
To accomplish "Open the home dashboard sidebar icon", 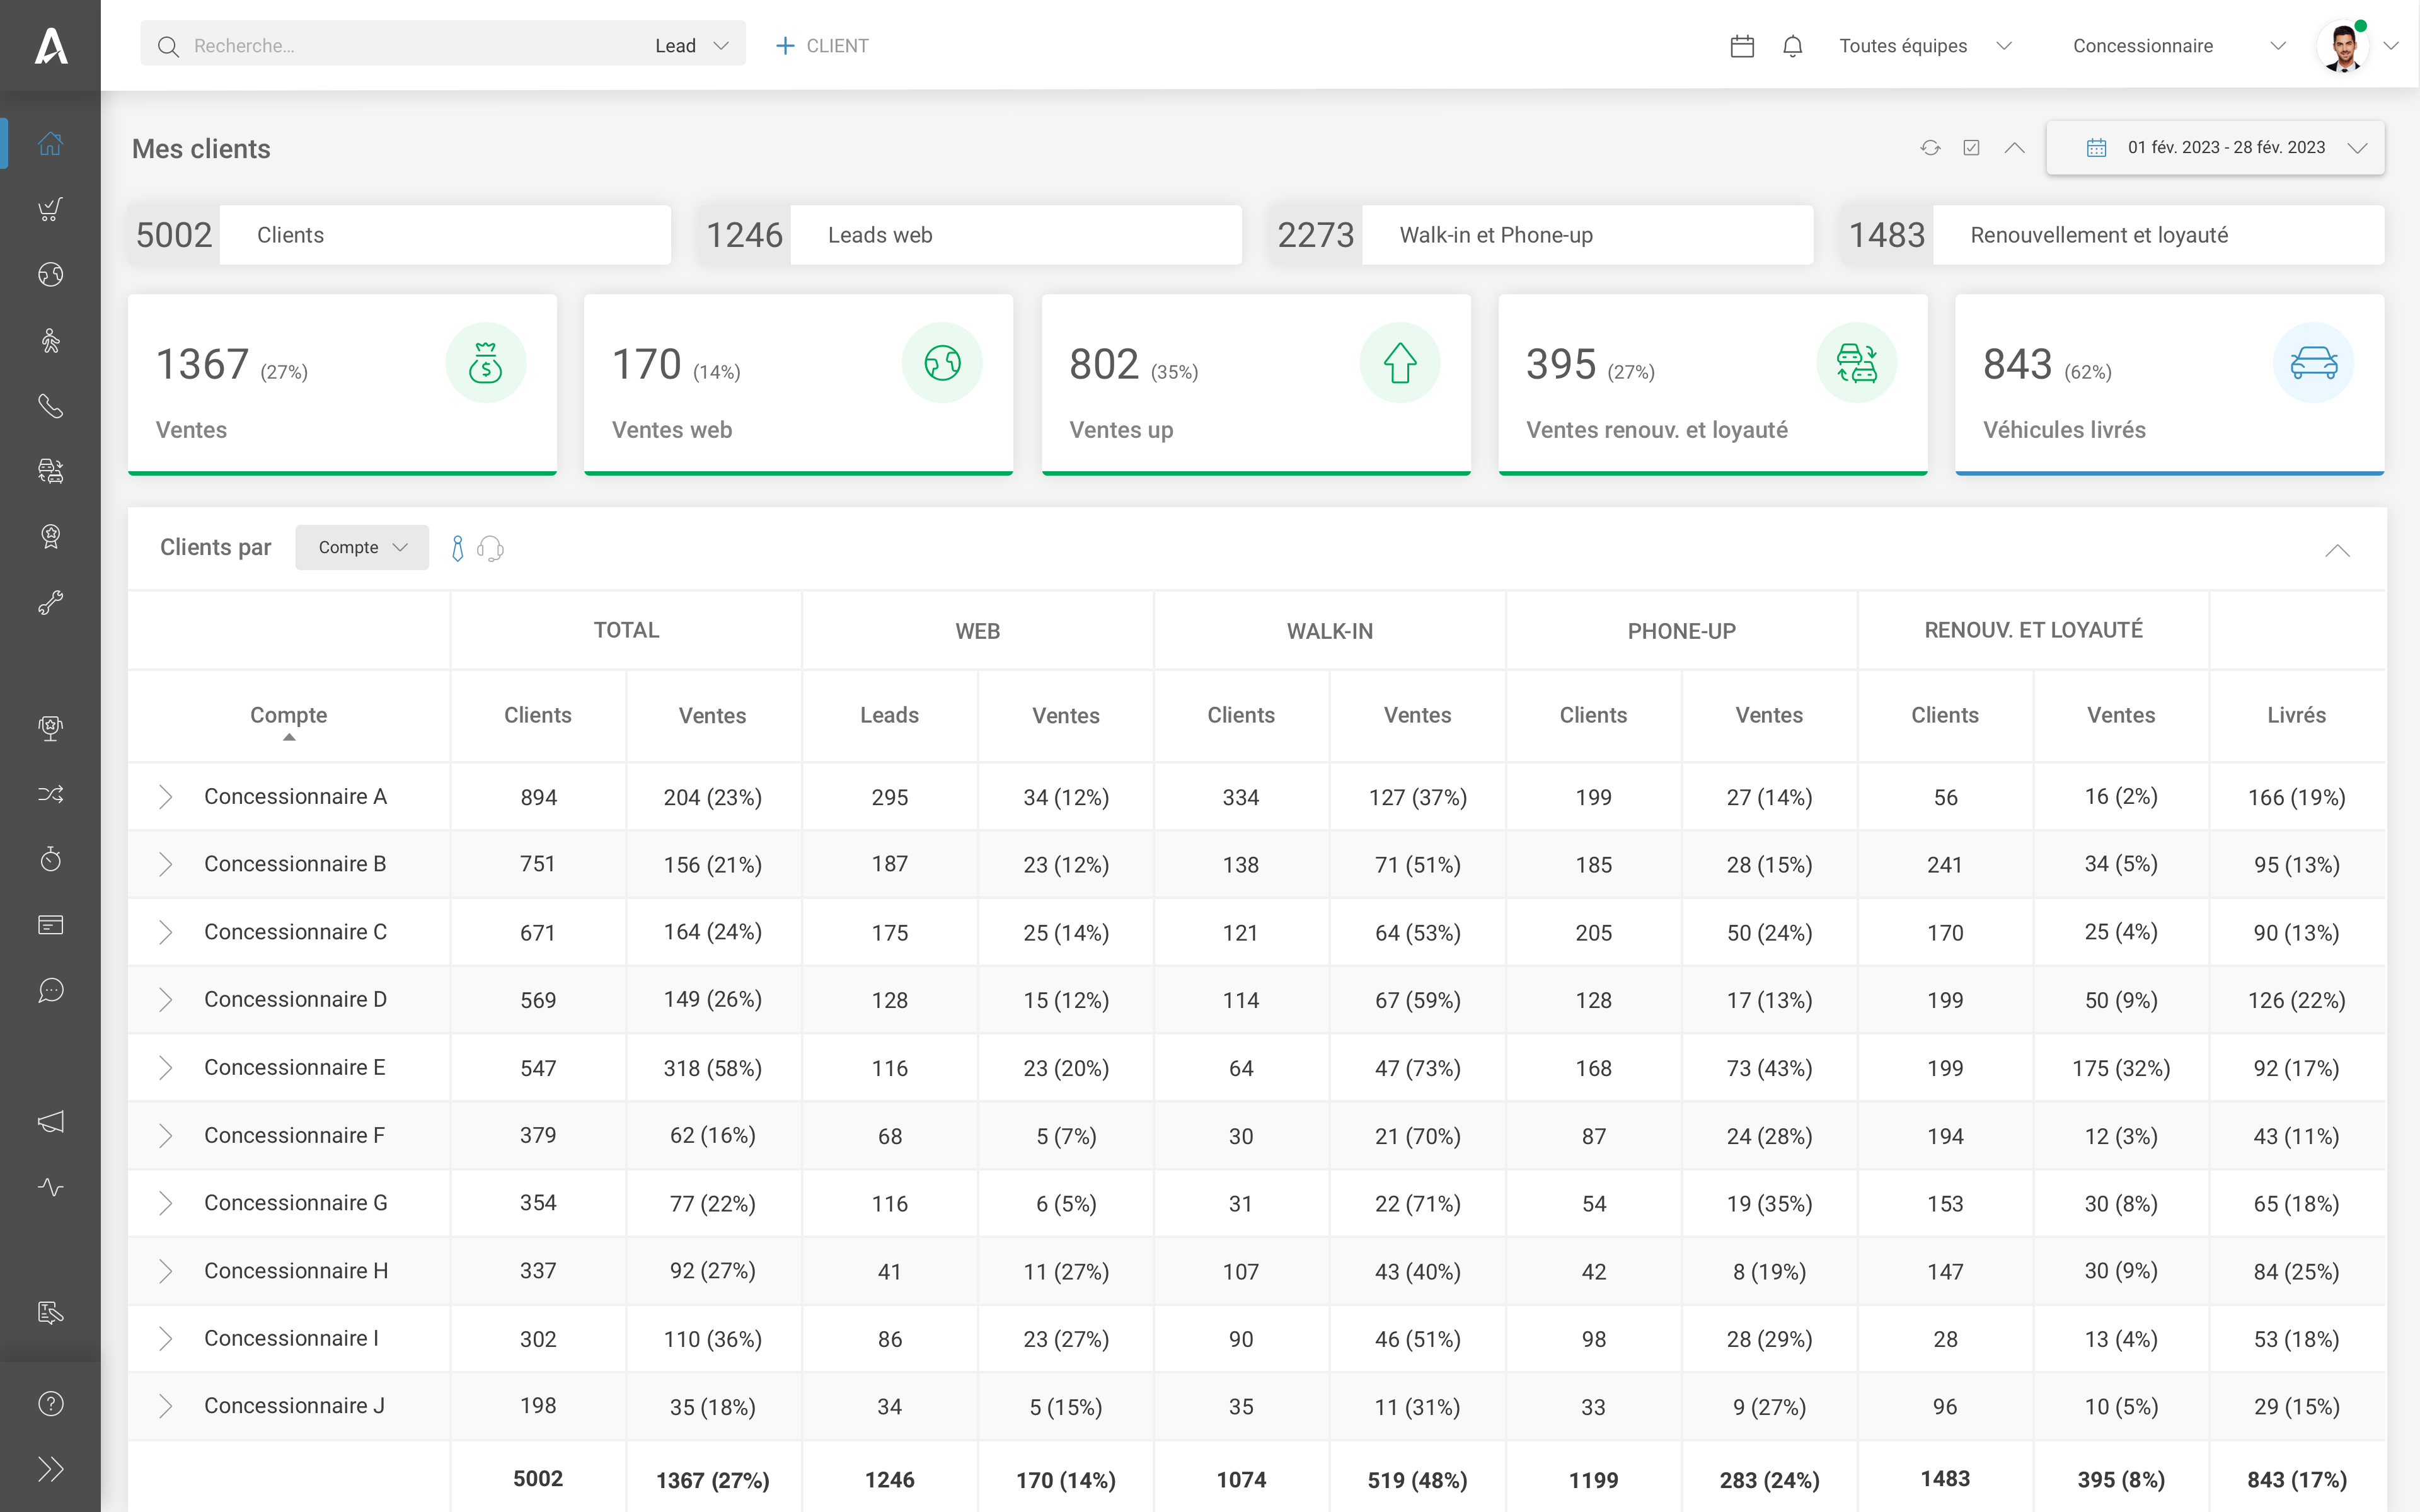I will (50, 143).
